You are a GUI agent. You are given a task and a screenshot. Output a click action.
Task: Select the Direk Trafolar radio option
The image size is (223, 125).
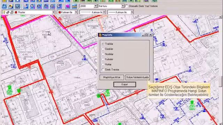pos(103,69)
